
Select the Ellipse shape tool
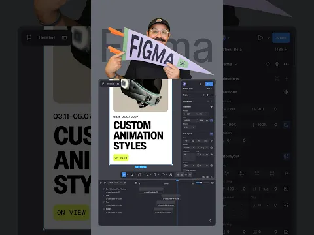139,174
